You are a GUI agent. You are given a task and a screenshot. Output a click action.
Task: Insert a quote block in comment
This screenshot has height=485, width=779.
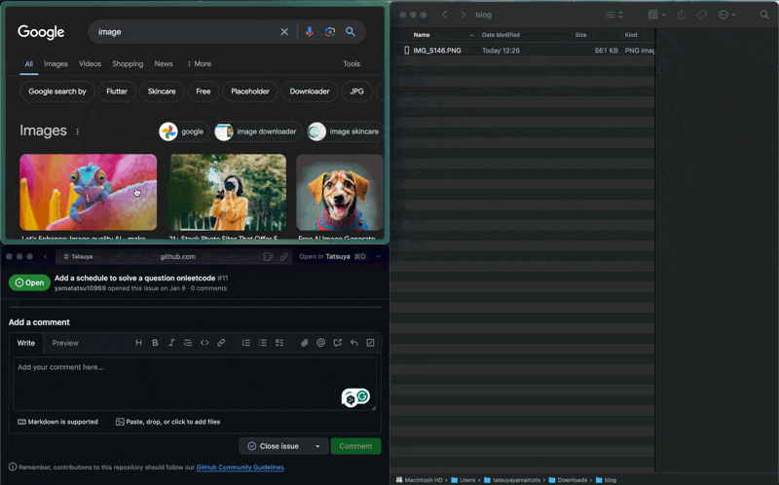pyautogui.click(x=188, y=343)
